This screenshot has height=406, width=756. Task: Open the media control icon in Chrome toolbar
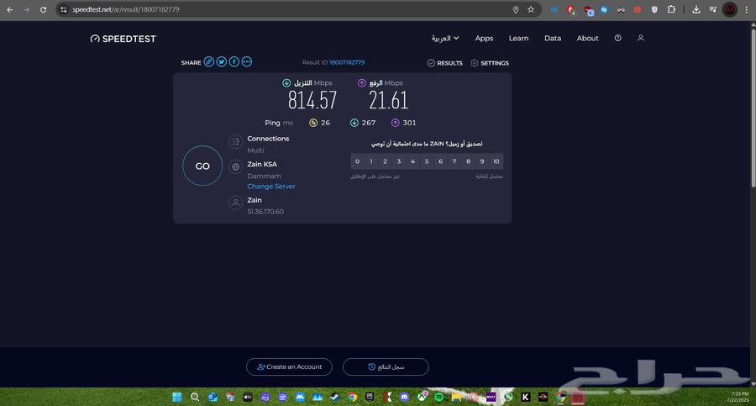(712, 9)
